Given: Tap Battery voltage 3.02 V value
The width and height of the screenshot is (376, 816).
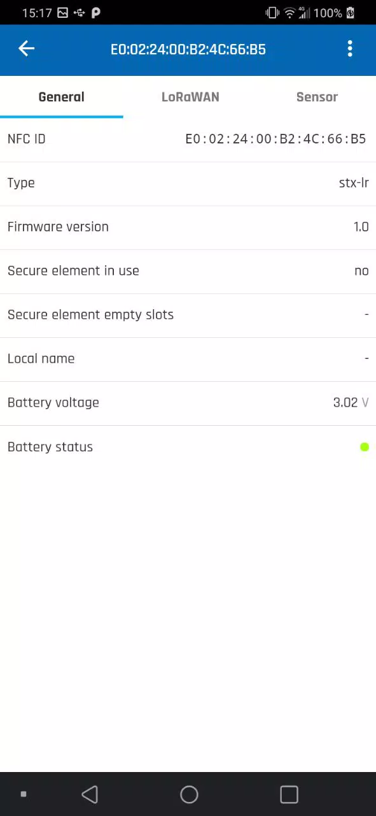Looking at the screenshot, I should 351,403.
